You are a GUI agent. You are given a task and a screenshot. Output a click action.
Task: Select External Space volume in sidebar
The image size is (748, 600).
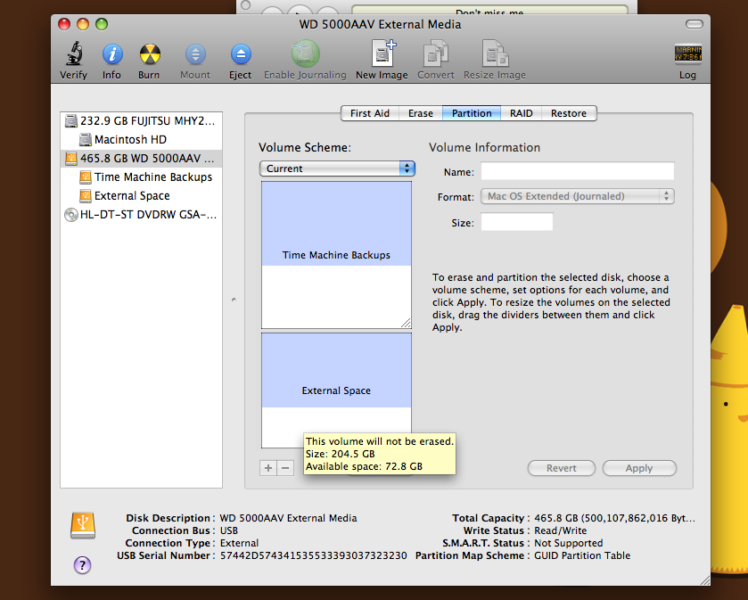tap(141, 195)
